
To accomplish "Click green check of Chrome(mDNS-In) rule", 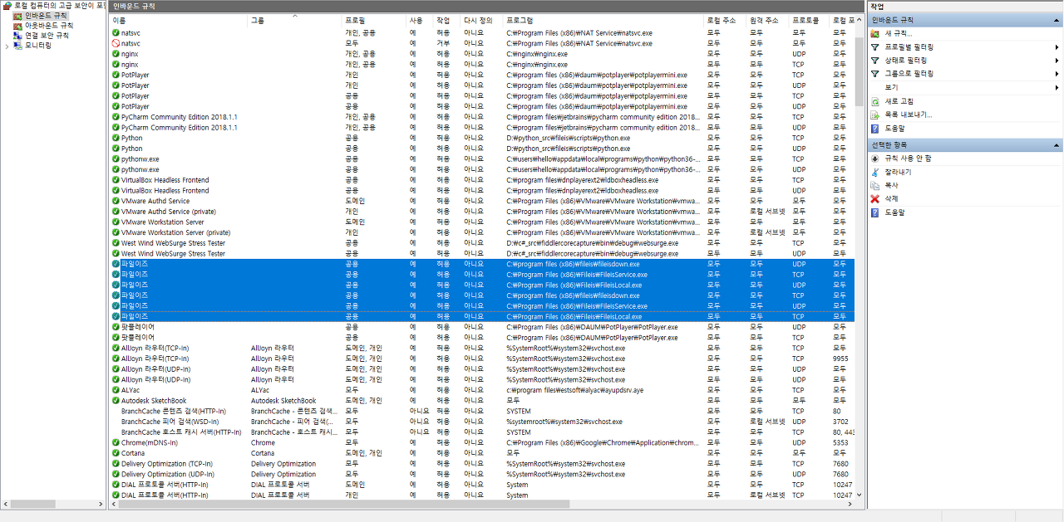I will click(x=116, y=443).
